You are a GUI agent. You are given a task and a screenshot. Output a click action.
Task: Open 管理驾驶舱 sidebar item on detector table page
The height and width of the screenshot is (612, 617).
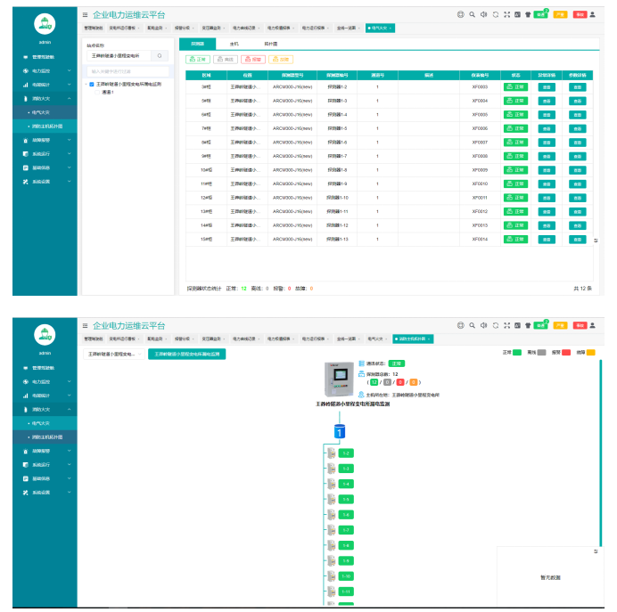[45, 57]
